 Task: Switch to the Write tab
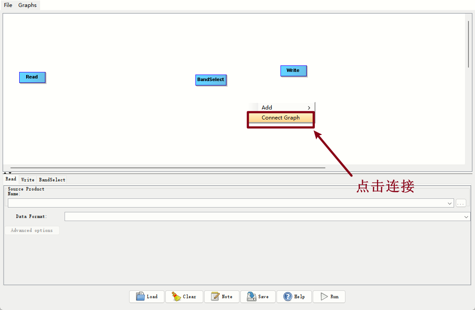click(27, 179)
